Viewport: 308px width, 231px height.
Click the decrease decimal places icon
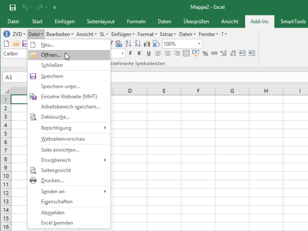[x=233, y=53]
